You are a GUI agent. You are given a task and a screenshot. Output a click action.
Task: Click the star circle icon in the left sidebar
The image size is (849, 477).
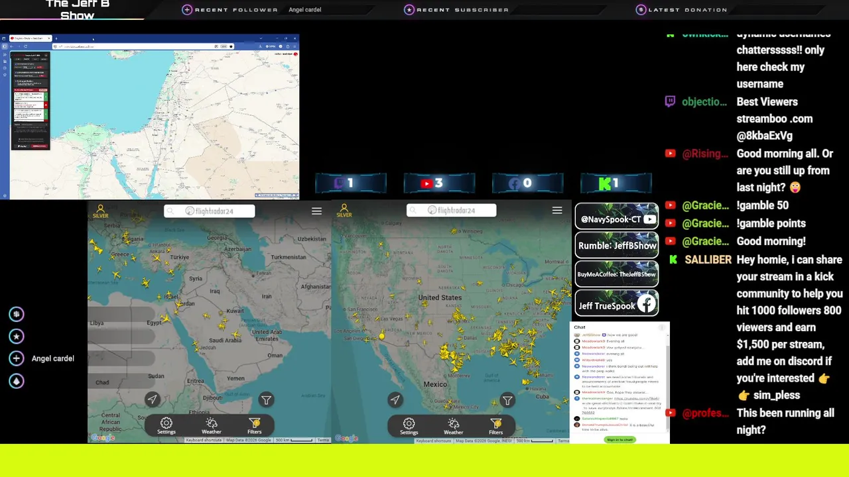coord(17,336)
